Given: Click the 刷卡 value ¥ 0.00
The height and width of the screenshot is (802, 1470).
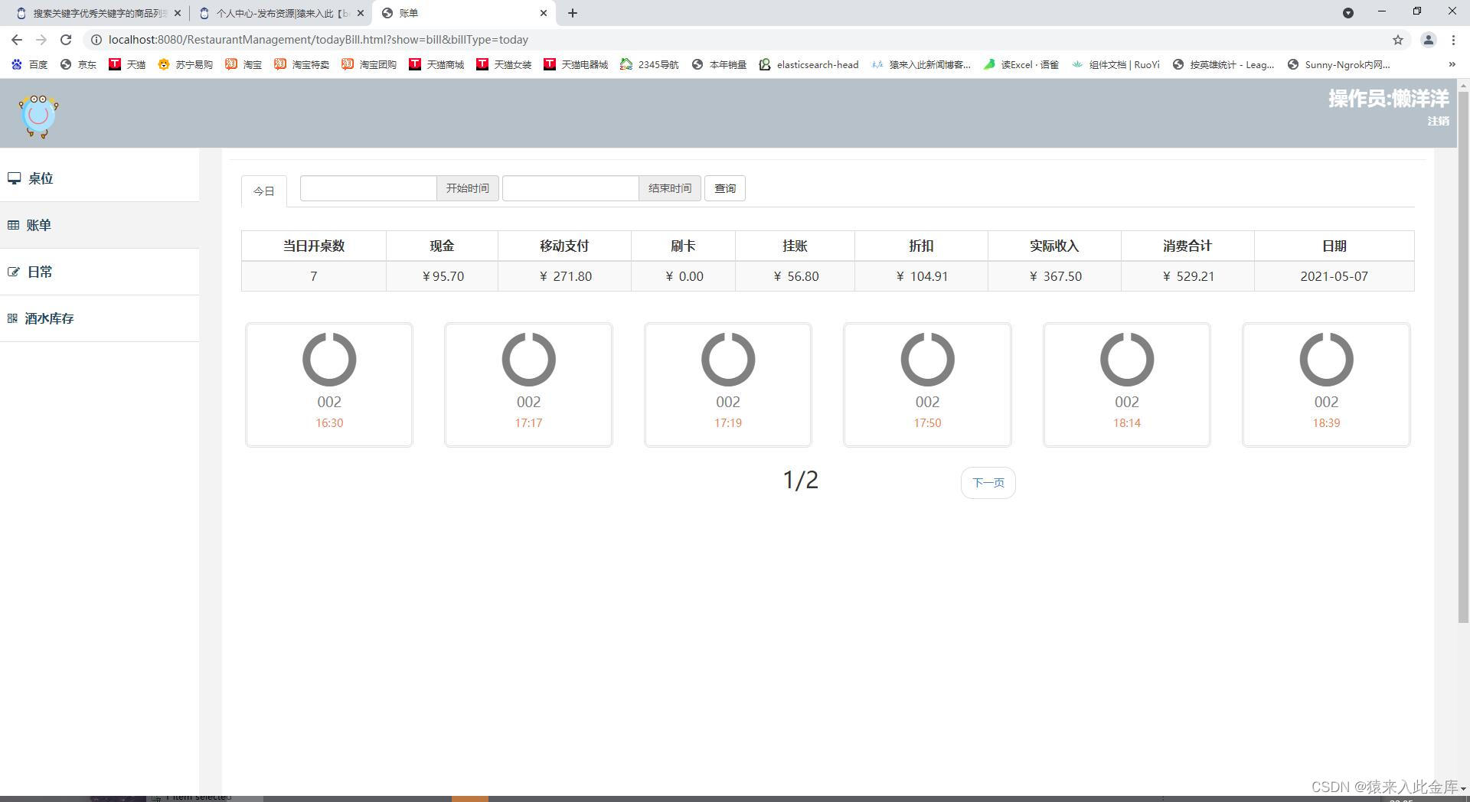Looking at the screenshot, I should pos(684,276).
